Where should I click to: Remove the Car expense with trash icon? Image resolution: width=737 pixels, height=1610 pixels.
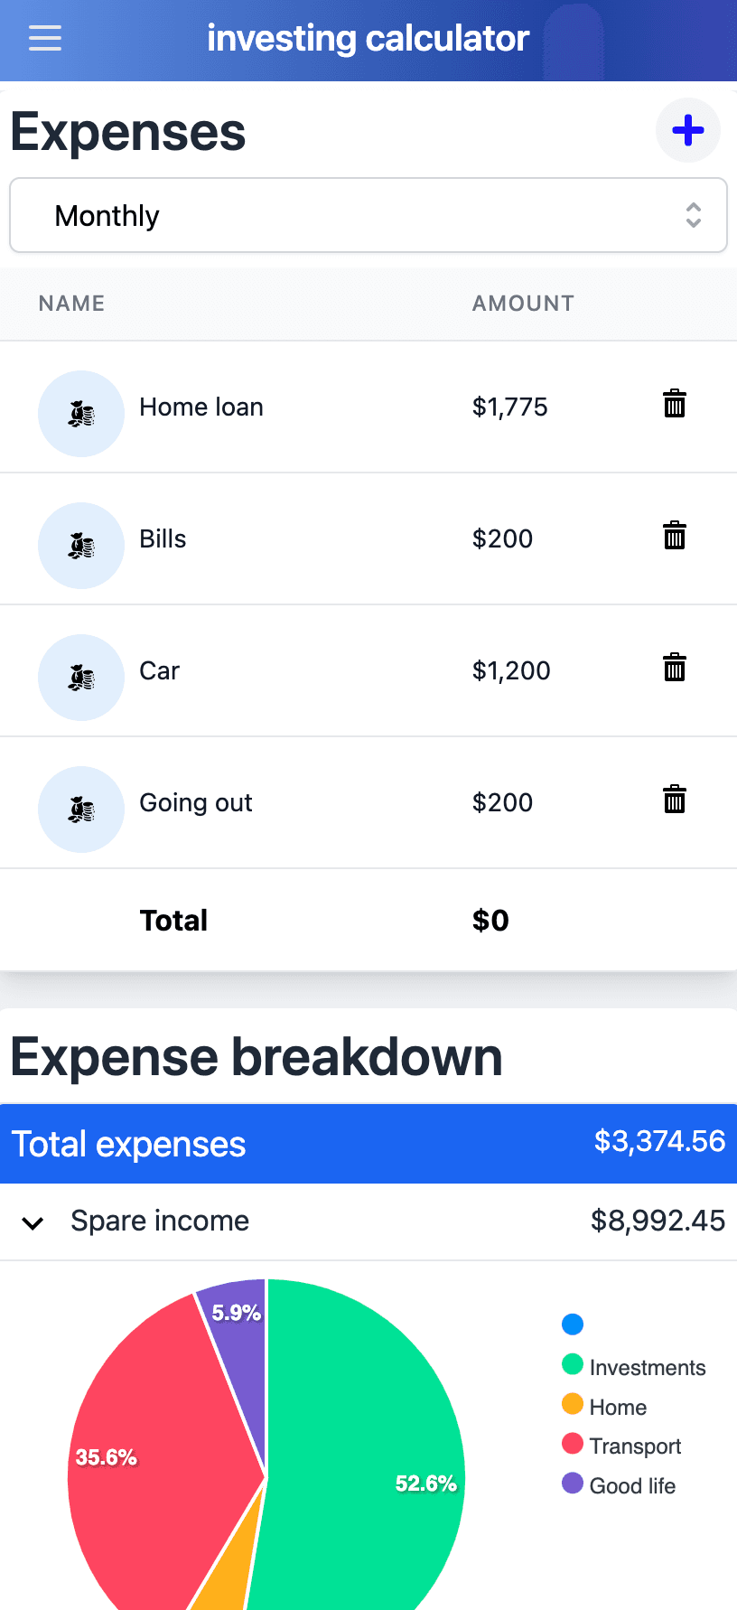[x=675, y=668]
